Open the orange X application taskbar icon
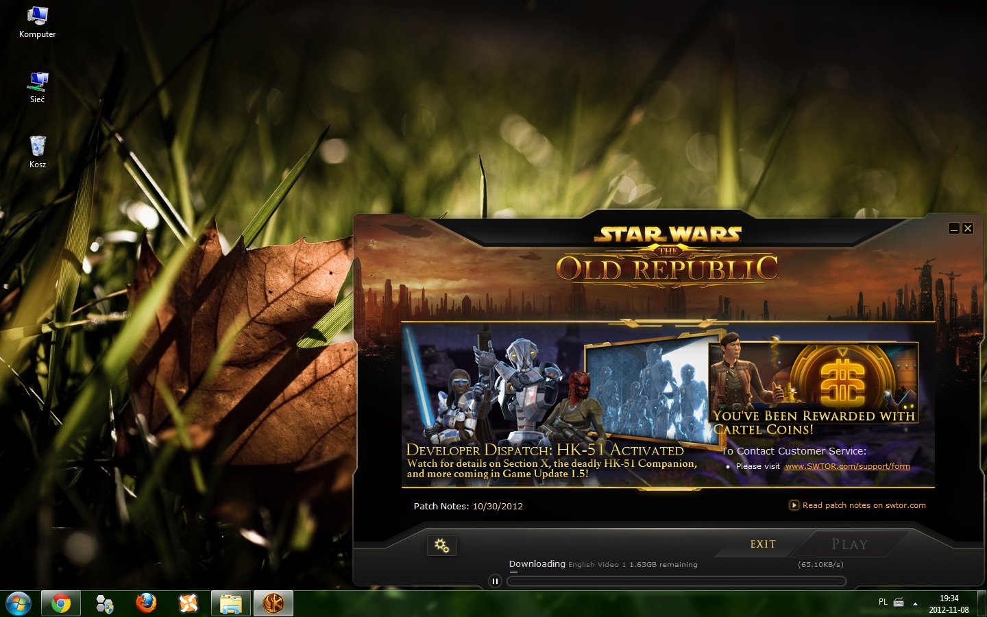The image size is (987, 617). pyautogui.click(x=188, y=604)
